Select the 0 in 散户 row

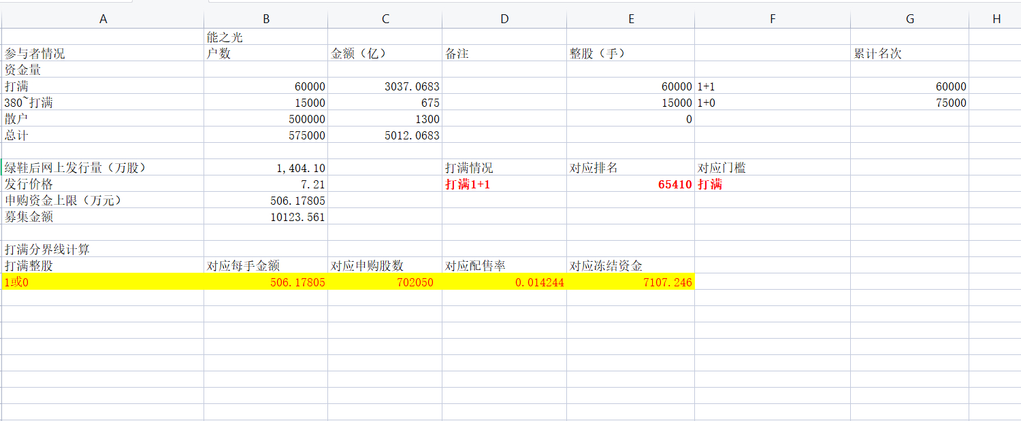click(631, 119)
